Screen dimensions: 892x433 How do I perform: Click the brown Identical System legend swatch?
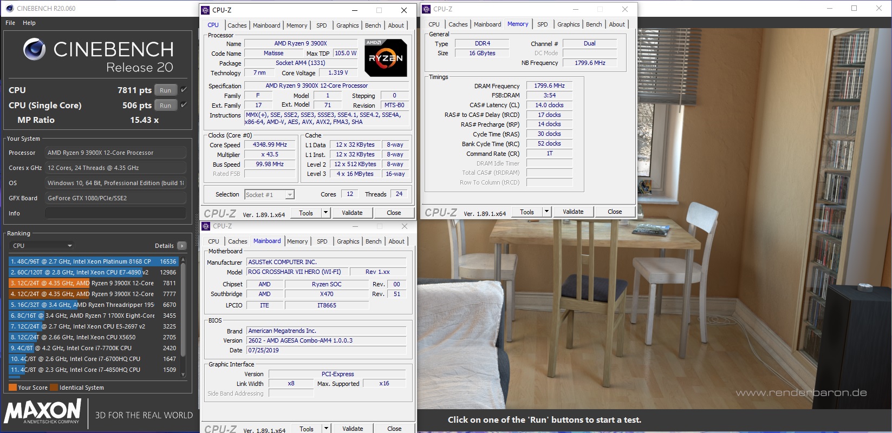pos(54,388)
